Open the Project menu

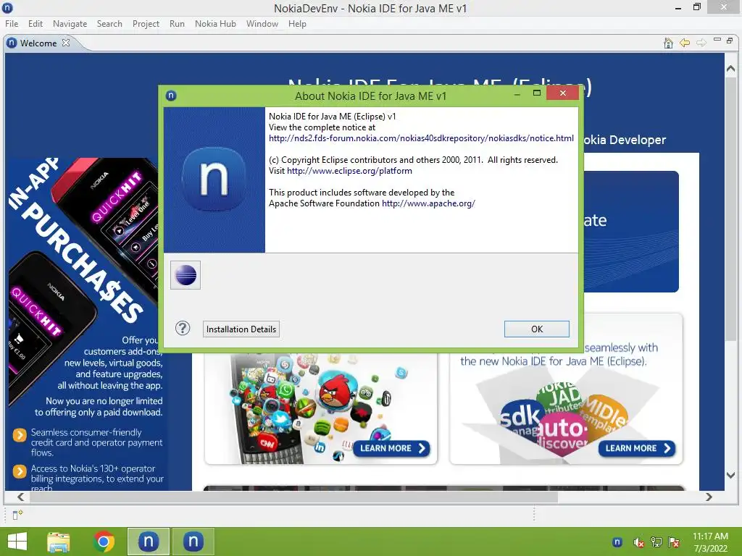coord(146,24)
